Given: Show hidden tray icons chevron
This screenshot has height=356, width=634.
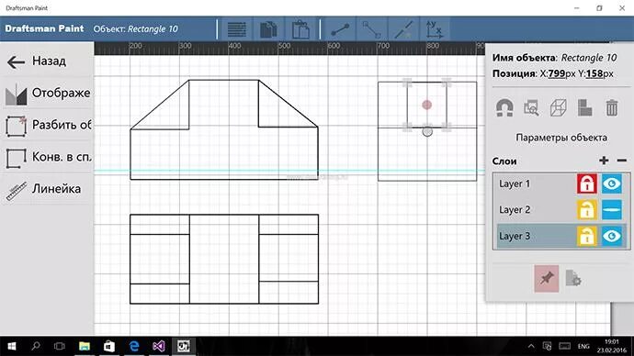Looking at the screenshot, I should [x=531, y=346].
